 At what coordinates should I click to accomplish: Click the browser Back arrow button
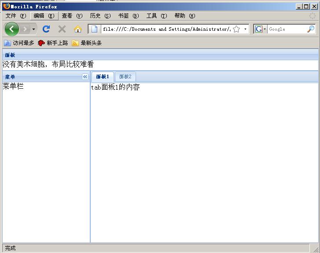(11, 29)
